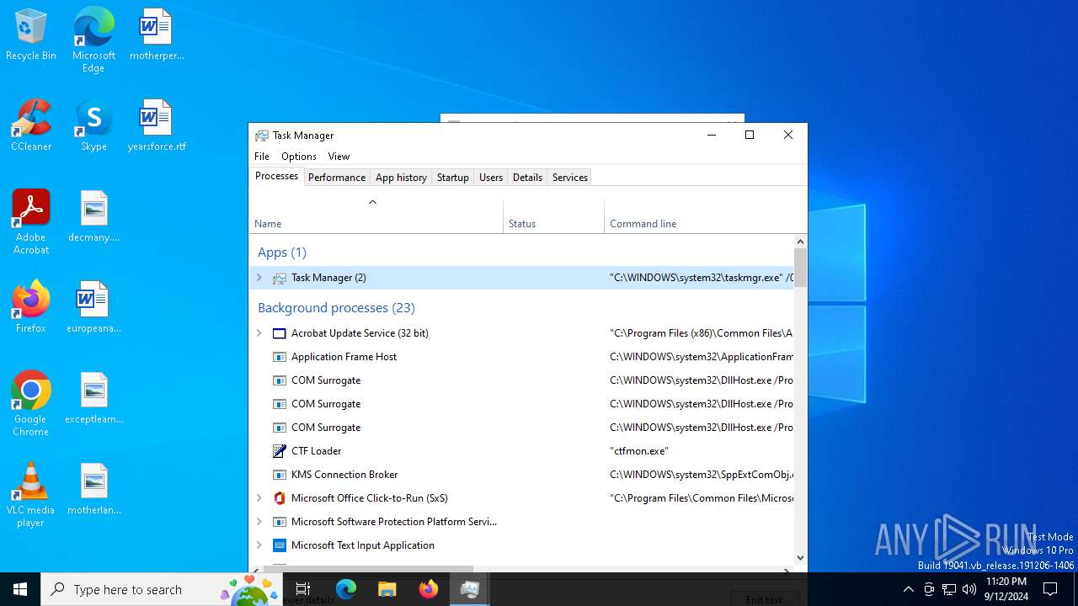Open Skype desktop shortcut

(x=93, y=125)
